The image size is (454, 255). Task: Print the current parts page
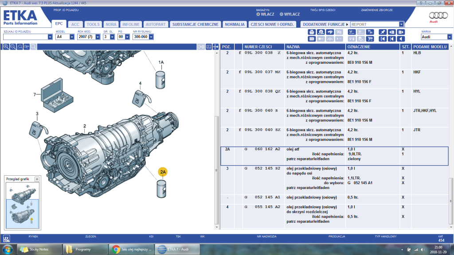[x=312, y=32]
